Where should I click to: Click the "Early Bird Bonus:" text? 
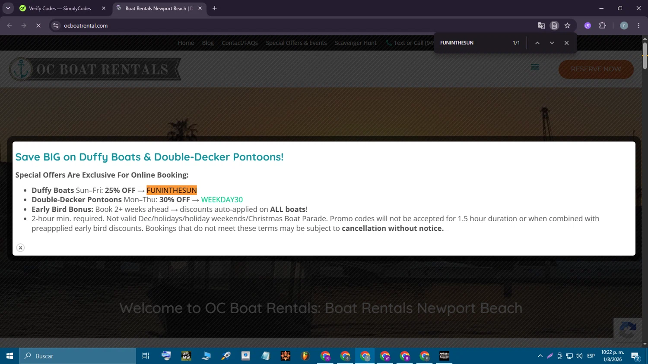pos(62,209)
